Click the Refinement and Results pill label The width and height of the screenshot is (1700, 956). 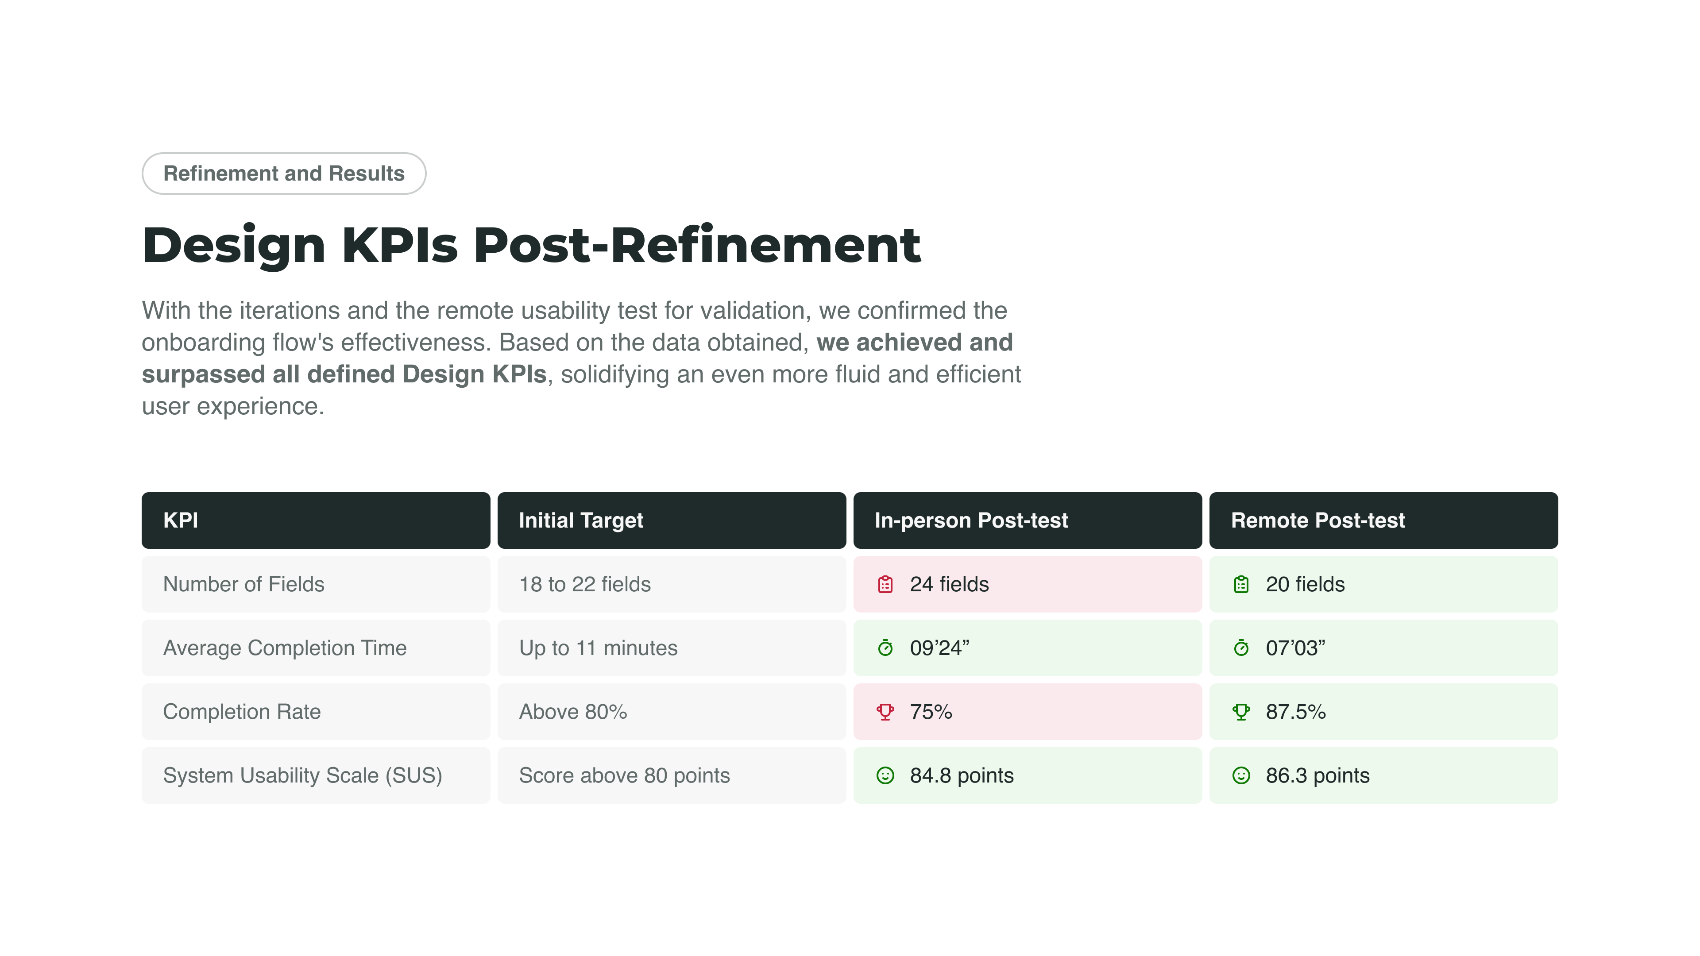(284, 173)
